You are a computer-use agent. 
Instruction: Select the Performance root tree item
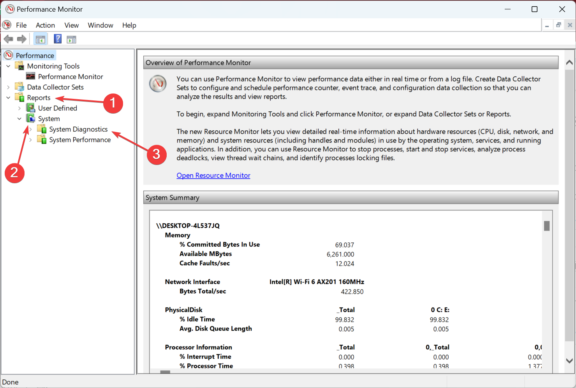pos(35,55)
